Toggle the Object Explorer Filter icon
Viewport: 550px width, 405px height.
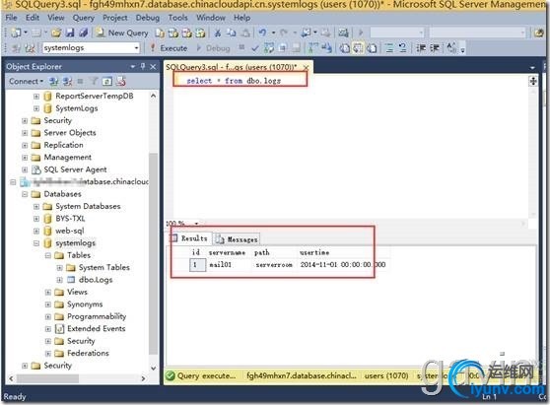(x=94, y=82)
